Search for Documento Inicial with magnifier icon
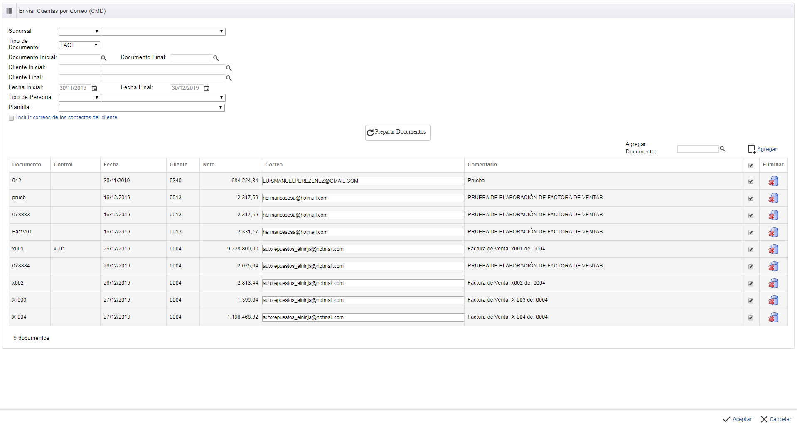 [104, 58]
